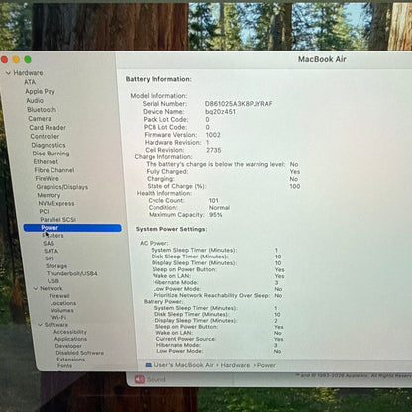Open SATA entry in the sidebar
The image size is (412, 412).
pos(51,251)
